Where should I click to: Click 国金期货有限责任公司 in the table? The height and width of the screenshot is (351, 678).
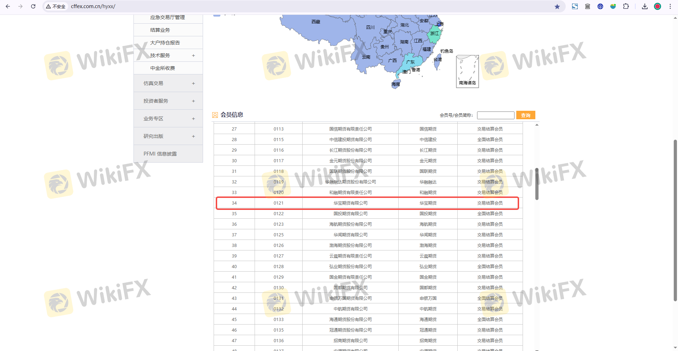350,277
